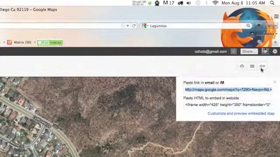The height and width of the screenshot is (157, 280).
Task: Open the Matrix [50] feed bookmark
Action: 22,42
